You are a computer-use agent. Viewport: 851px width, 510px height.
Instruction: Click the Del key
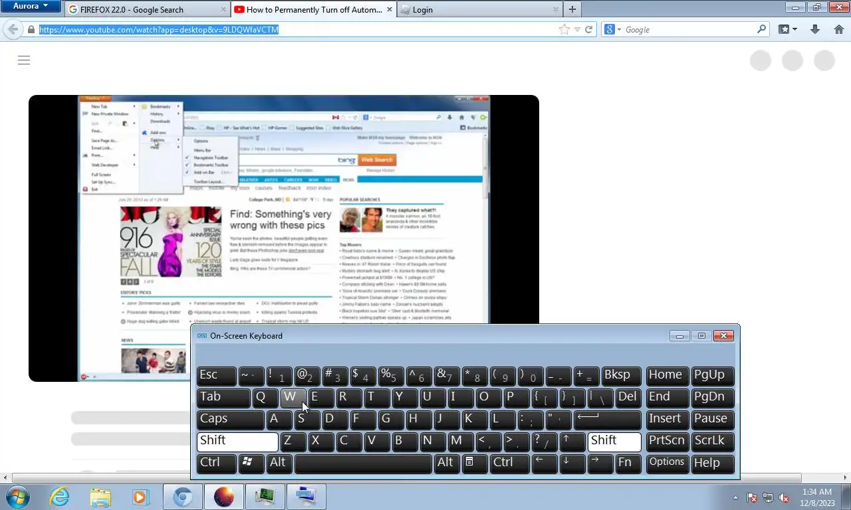click(628, 398)
